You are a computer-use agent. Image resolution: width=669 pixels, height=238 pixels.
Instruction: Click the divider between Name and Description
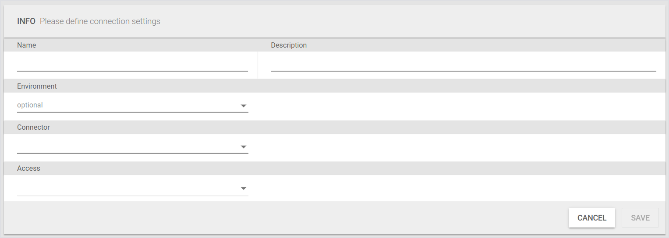[258, 65]
